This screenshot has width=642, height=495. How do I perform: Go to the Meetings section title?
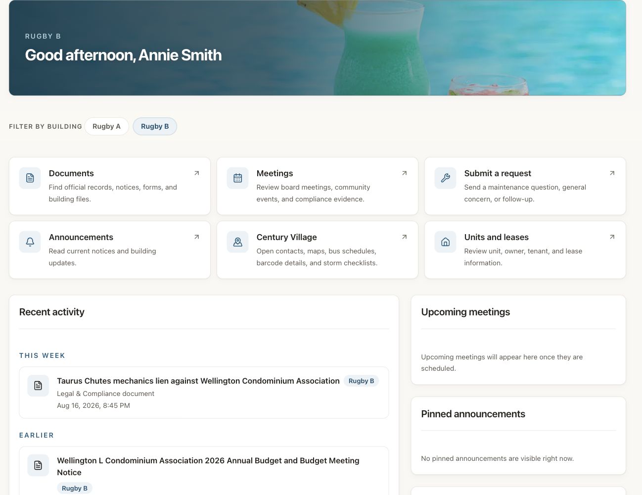(275, 173)
